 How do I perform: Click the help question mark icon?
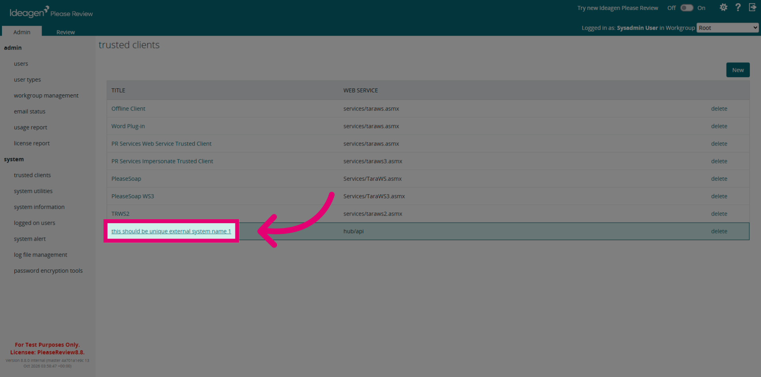(738, 8)
